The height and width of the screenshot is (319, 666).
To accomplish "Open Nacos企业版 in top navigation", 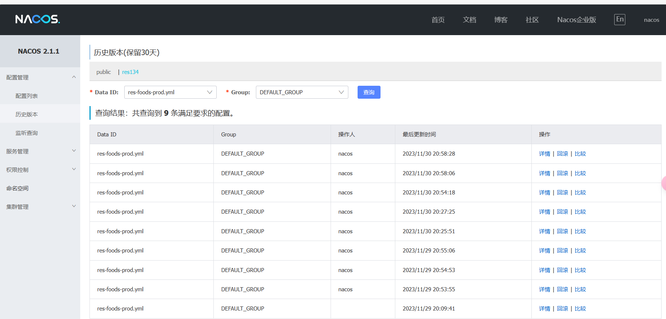I will 576,20.
